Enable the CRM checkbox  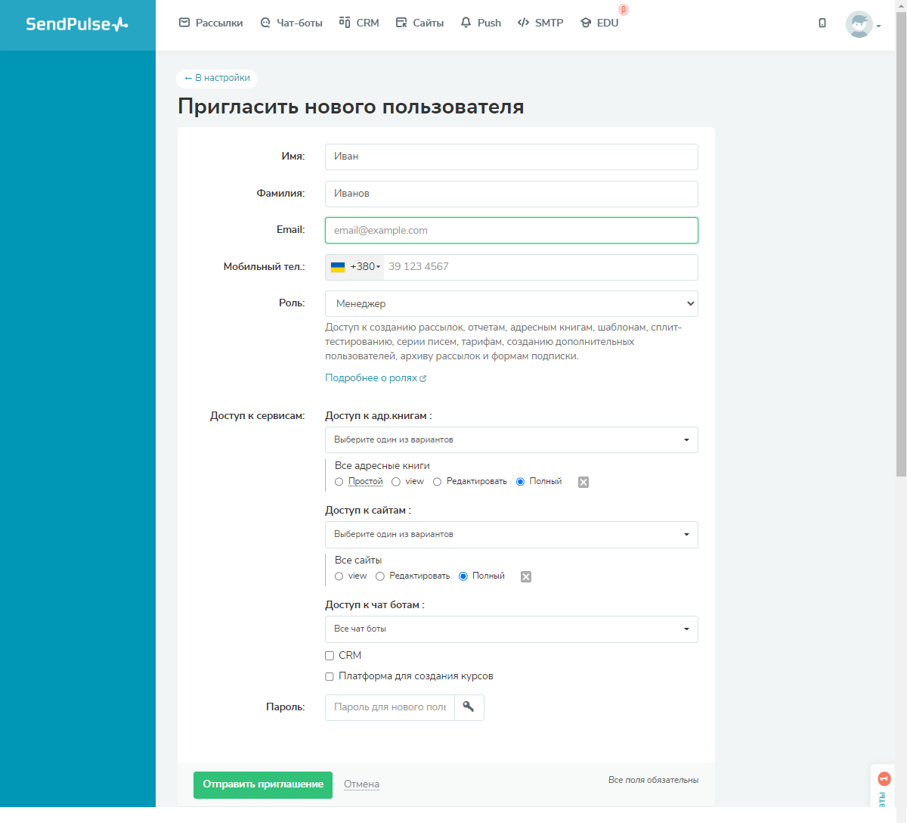330,656
